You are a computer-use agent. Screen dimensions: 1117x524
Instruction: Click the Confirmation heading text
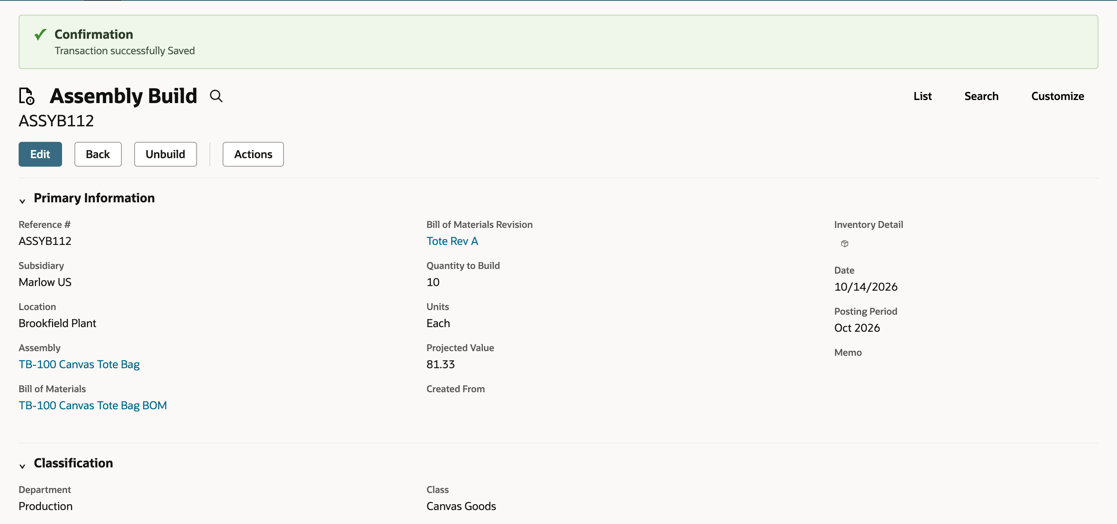(x=93, y=34)
